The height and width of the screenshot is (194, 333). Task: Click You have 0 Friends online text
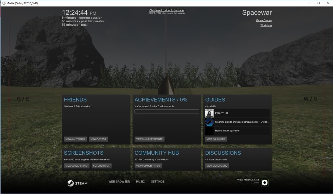(77, 107)
